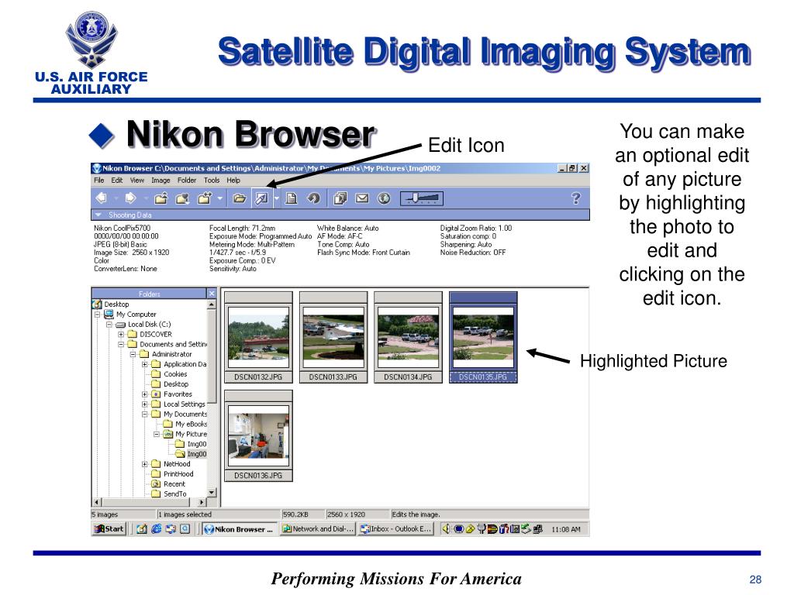Click the Forward navigation arrow in the toolbar

tap(130, 198)
